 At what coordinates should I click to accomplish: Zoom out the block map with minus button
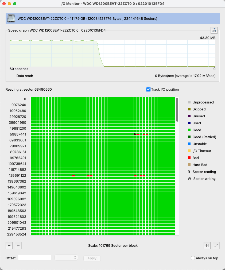point(18,245)
